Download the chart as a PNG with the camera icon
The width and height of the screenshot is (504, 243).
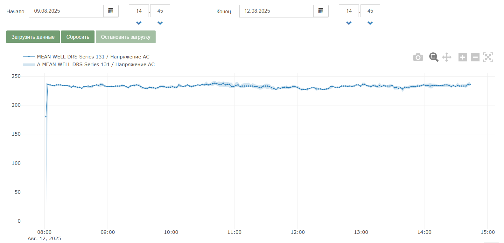[x=418, y=57]
